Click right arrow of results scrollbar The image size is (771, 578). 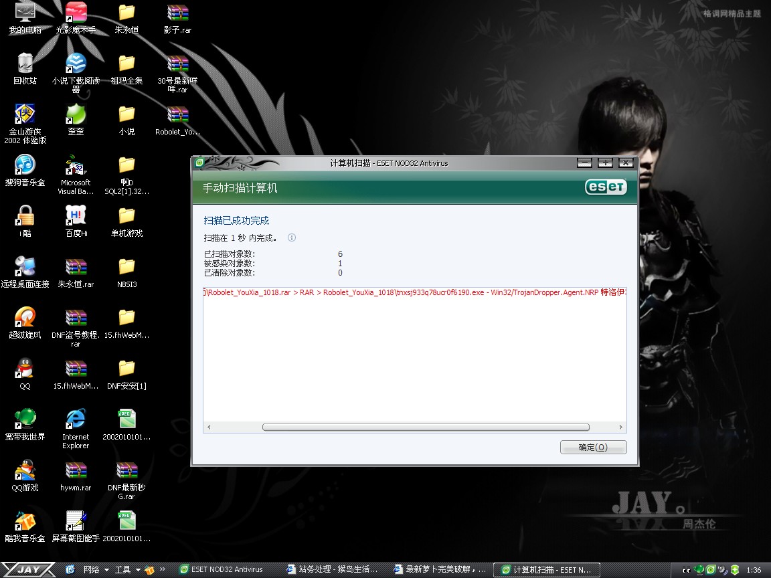tap(620, 427)
